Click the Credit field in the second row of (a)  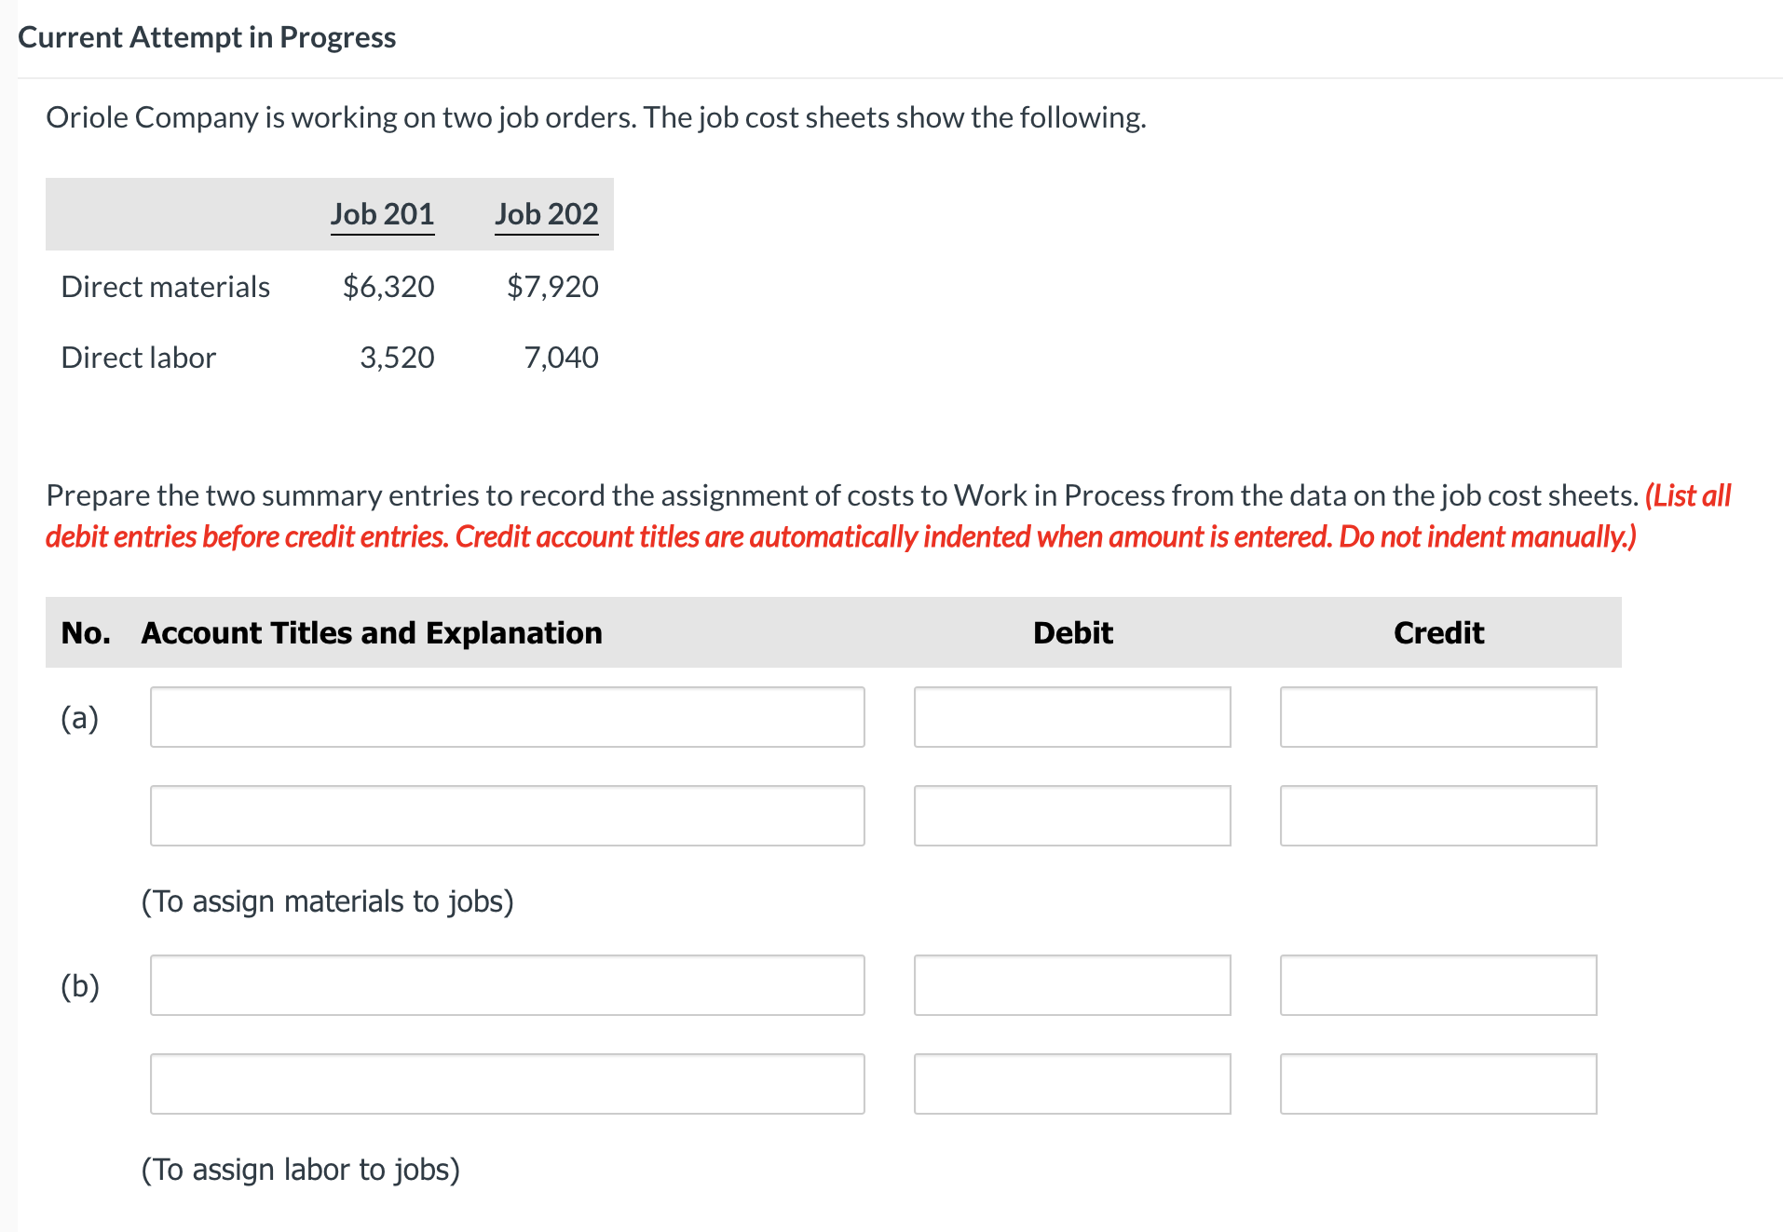click(1437, 816)
